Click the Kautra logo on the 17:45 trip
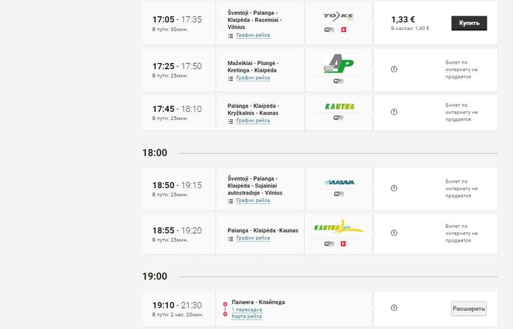 (340, 106)
